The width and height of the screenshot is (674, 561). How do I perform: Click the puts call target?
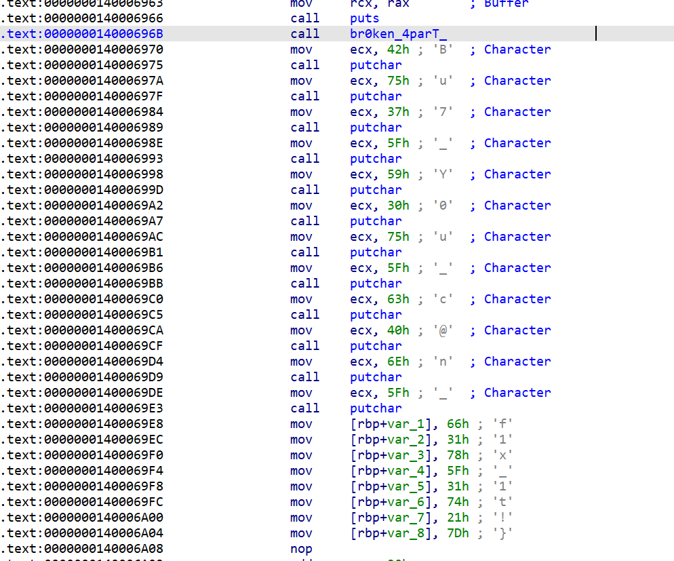pos(365,18)
